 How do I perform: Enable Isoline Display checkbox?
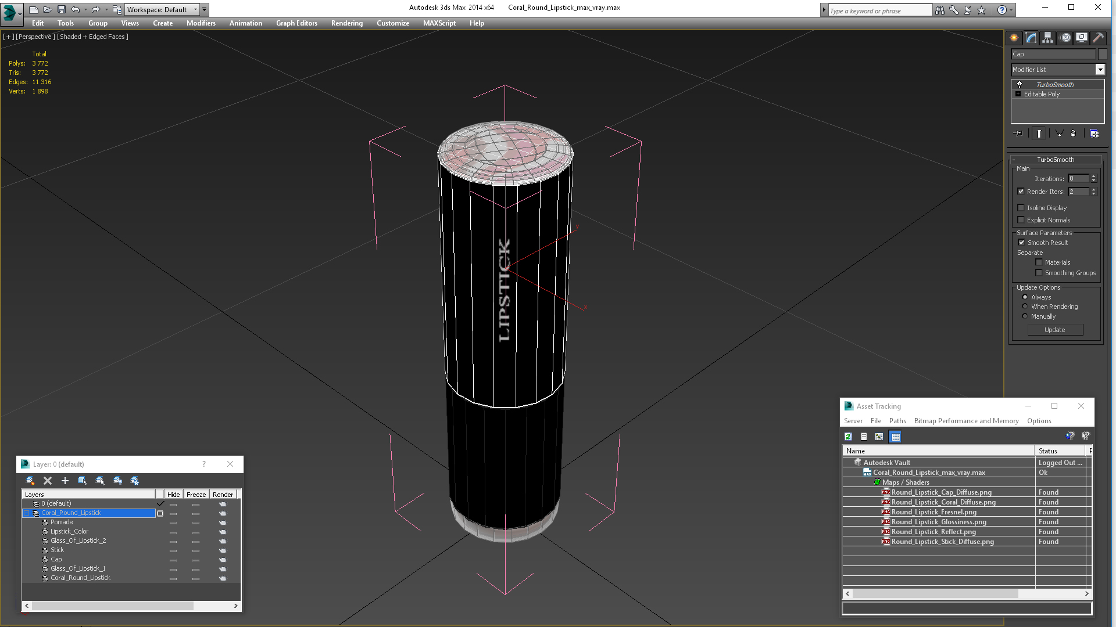pos(1021,208)
